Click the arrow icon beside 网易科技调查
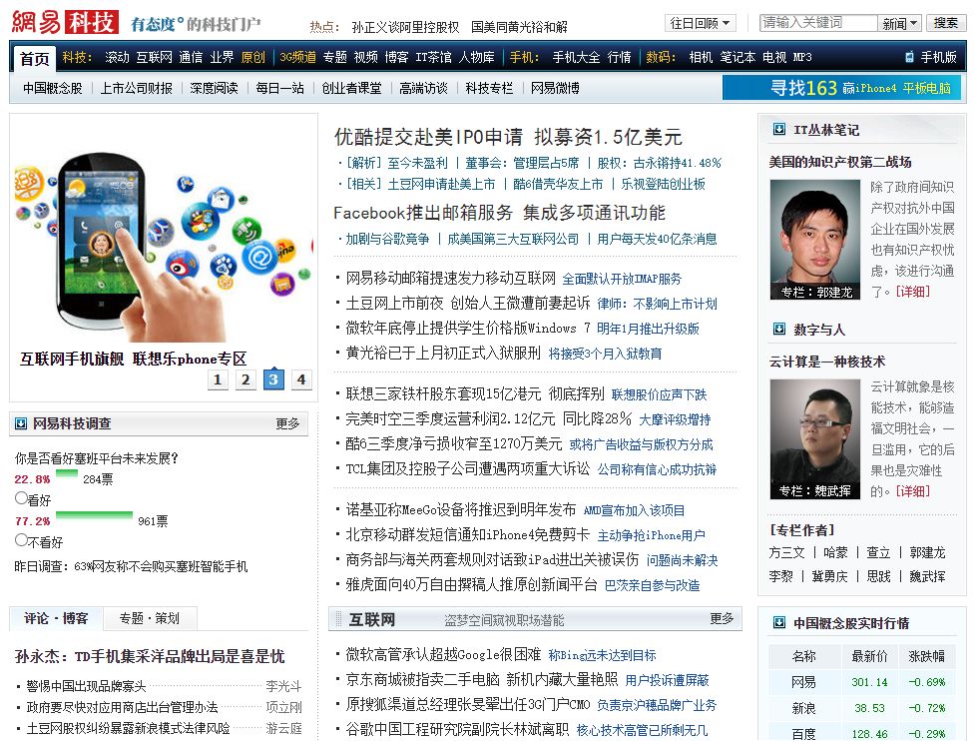This screenshot has width=979, height=741. [21, 423]
